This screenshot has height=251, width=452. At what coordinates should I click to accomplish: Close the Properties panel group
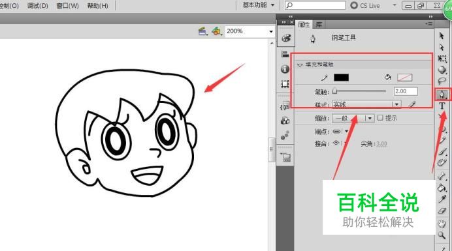(x=292, y=22)
